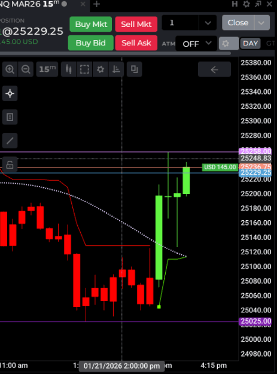Expand the order quantity dropdown
The width and height of the screenshot is (277, 374).
point(208,23)
